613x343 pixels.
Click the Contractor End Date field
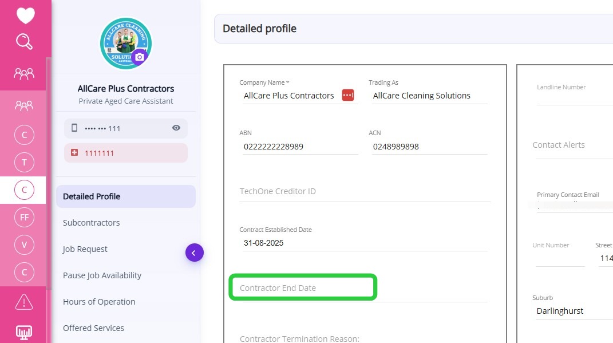coord(303,288)
